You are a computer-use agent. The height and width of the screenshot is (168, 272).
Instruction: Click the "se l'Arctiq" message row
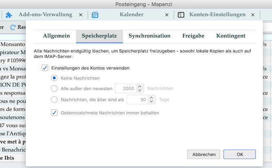[13, 134]
